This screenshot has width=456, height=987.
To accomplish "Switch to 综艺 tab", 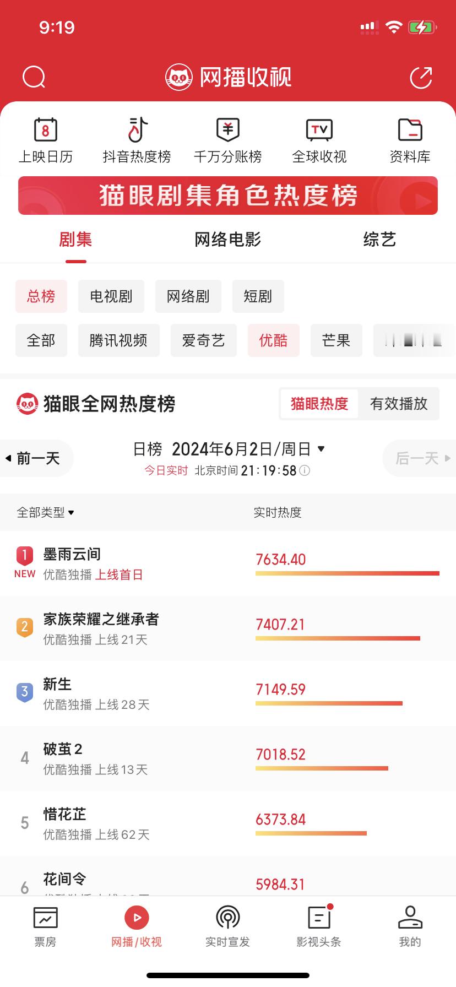I will pos(379,240).
